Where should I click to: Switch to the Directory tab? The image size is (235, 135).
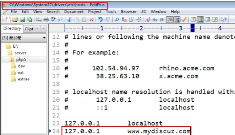(12, 28)
